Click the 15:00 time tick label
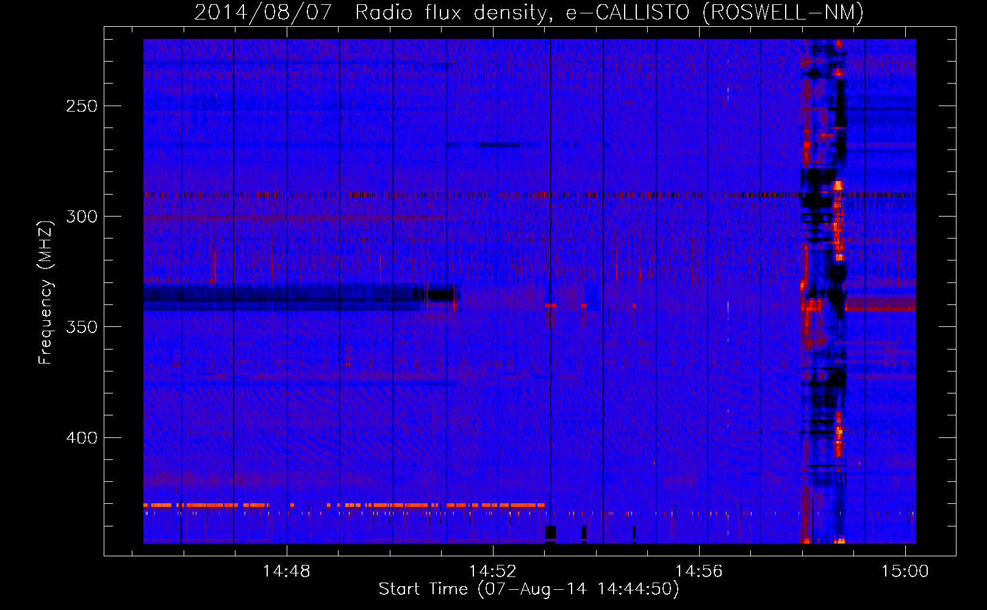The width and height of the screenshot is (987, 610). click(x=905, y=571)
